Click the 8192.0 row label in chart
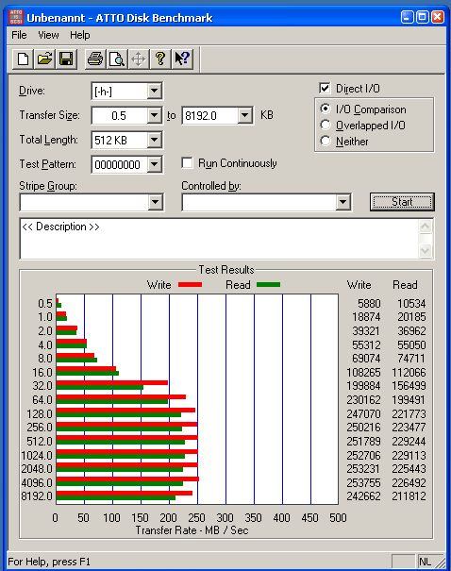The width and height of the screenshot is (451, 571). click(37, 496)
